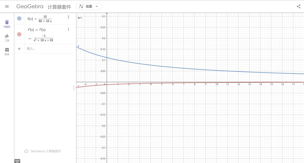Focus the 输入... input field
The width and height of the screenshot is (304, 163).
click(48, 49)
